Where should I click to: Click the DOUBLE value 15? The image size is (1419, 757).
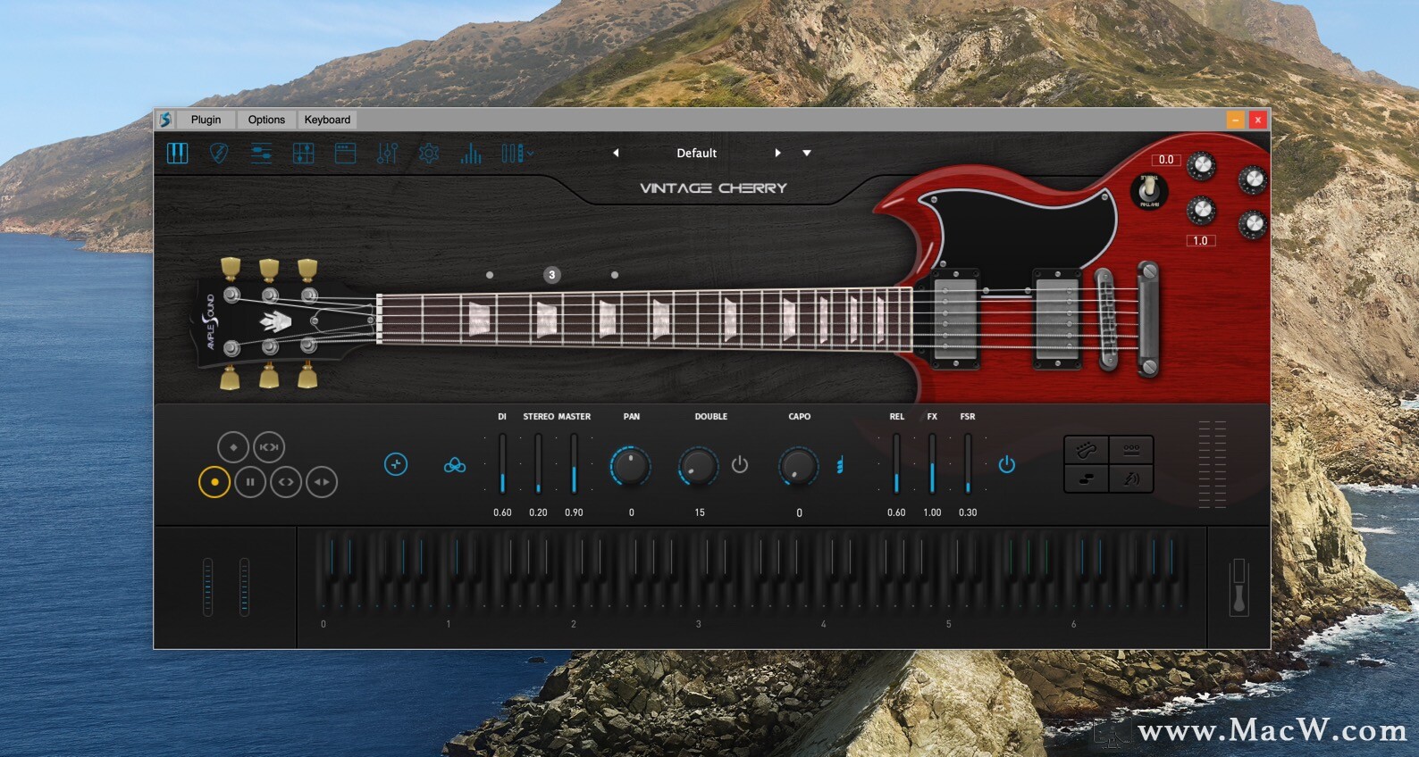[700, 512]
